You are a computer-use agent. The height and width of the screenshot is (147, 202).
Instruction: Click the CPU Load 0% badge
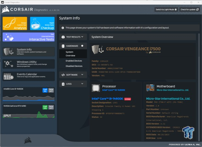click(x=45, y=90)
